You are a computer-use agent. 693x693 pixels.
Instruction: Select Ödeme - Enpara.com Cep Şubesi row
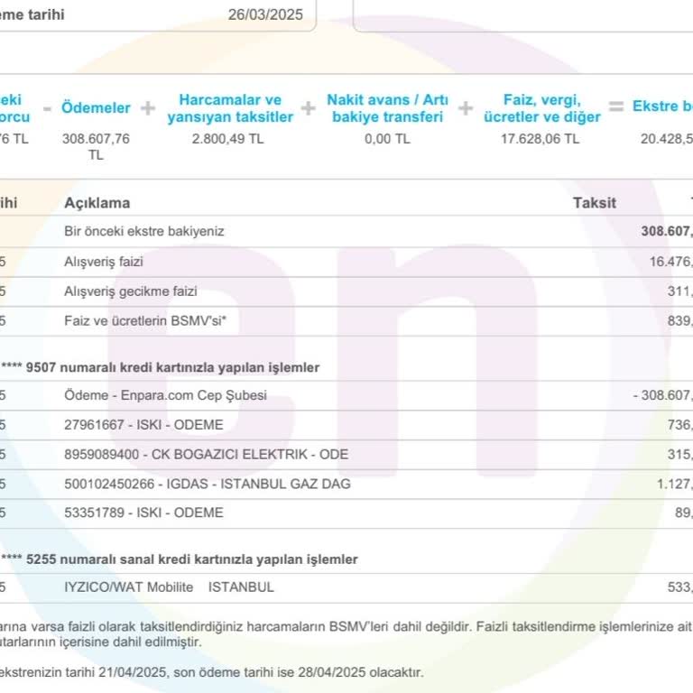[346, 395]
